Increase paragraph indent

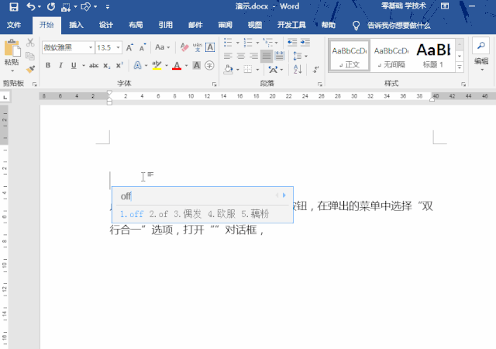pyautogui.click(x=305, y=43)
